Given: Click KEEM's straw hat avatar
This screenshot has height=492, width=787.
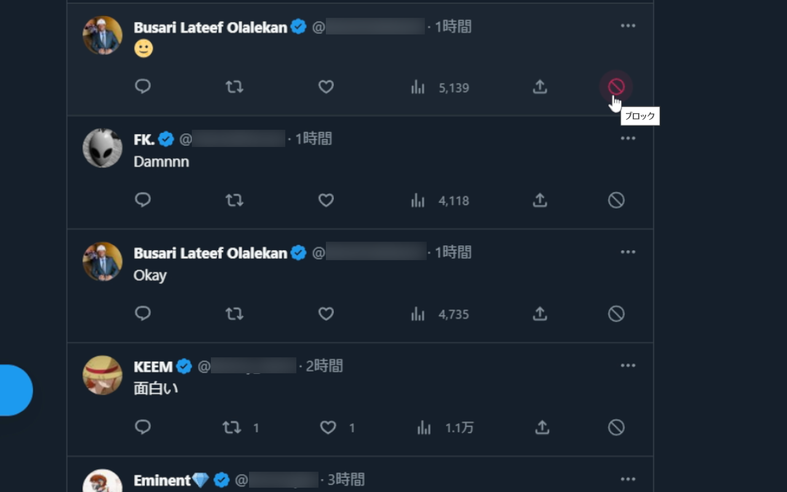Looking at the screenshot, I should [103, 375].
